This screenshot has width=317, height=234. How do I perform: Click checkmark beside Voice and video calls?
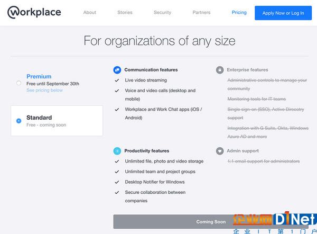click(x=117, y=91)
